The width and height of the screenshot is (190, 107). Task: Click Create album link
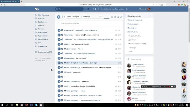[x=134, y=36]
